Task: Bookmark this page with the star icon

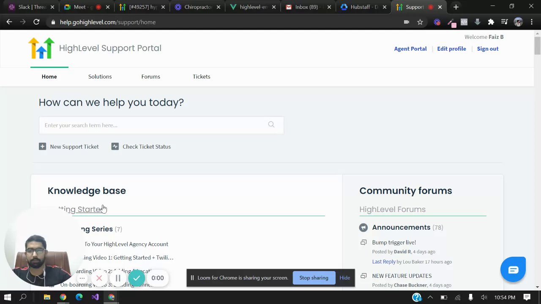Action: coord(420,22)
